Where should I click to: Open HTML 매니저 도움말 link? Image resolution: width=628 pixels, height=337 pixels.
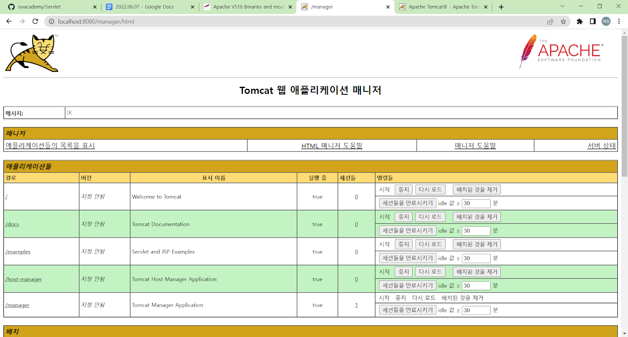[x=332, y=146]
